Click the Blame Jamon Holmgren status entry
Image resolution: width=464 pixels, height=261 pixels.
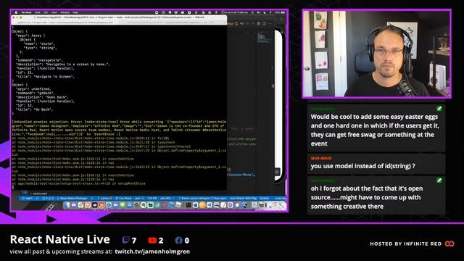click(202, 198)
